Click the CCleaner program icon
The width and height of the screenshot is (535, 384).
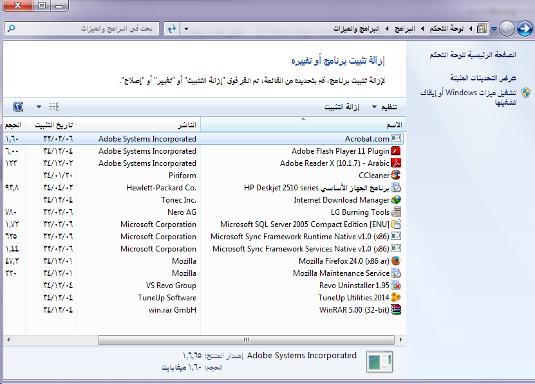396,176
